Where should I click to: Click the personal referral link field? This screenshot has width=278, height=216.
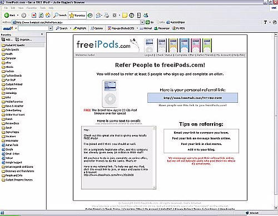[x=192, y=98]
